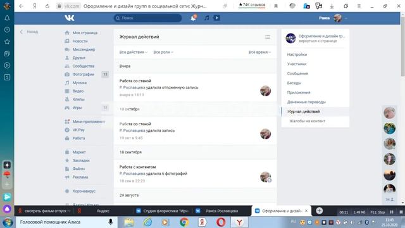Screen dimensions: 405x228
Task: Open history clock icon in the browser sidebar
Action: (7, 30)
